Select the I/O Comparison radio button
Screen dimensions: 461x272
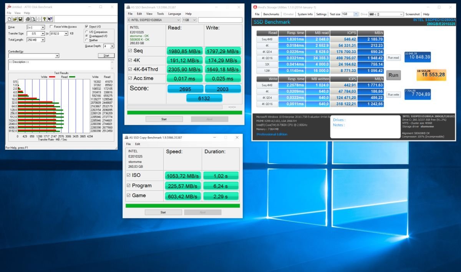[87, 32]
